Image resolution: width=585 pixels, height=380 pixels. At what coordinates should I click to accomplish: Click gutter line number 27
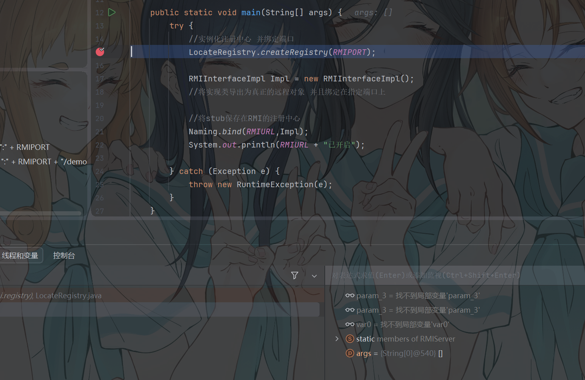100,211
